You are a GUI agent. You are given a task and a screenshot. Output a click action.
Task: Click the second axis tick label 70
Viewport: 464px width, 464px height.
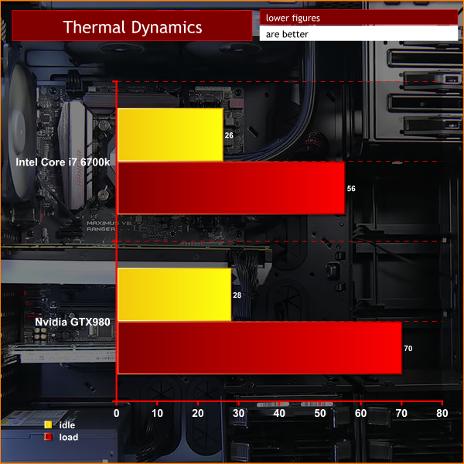click(x=401, y=413)
